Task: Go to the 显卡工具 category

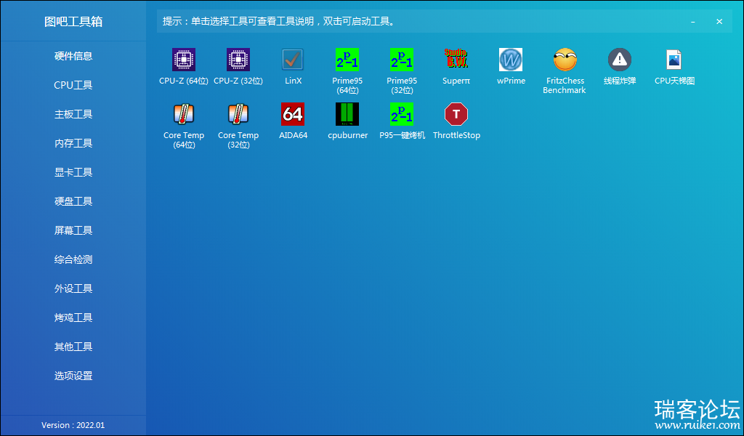Action: 73,172
